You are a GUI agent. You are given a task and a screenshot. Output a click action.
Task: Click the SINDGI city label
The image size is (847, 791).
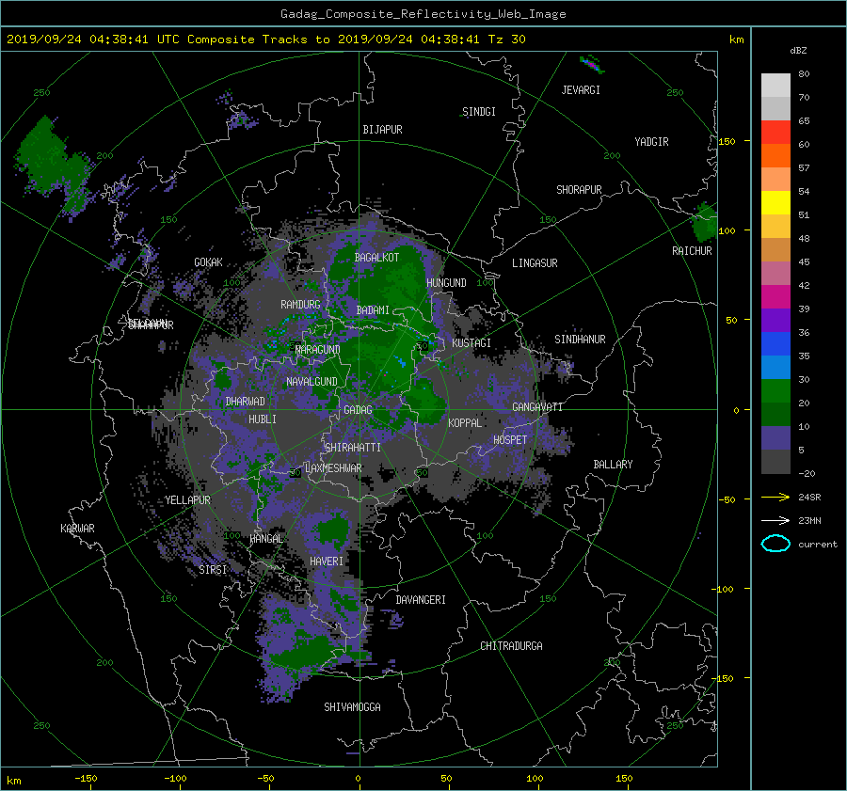[479, 111]
